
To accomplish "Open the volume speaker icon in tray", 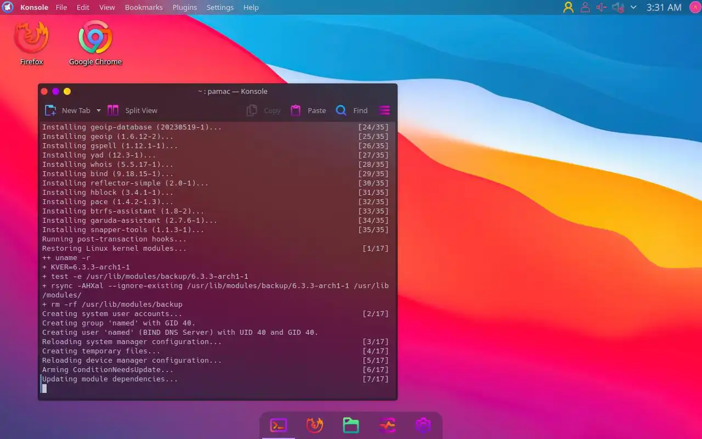I will (602, 7).
